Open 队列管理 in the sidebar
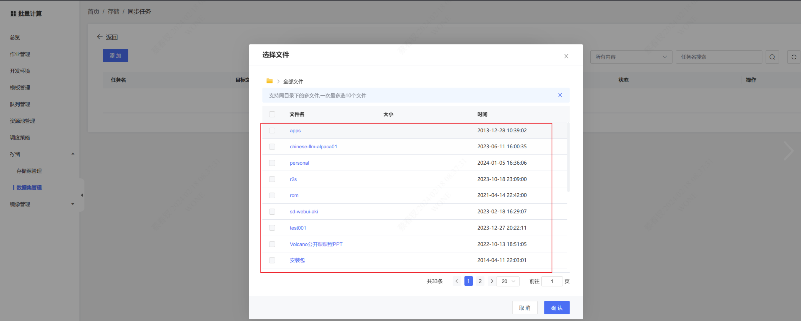 pyautogui.click(x=20, y=104)
